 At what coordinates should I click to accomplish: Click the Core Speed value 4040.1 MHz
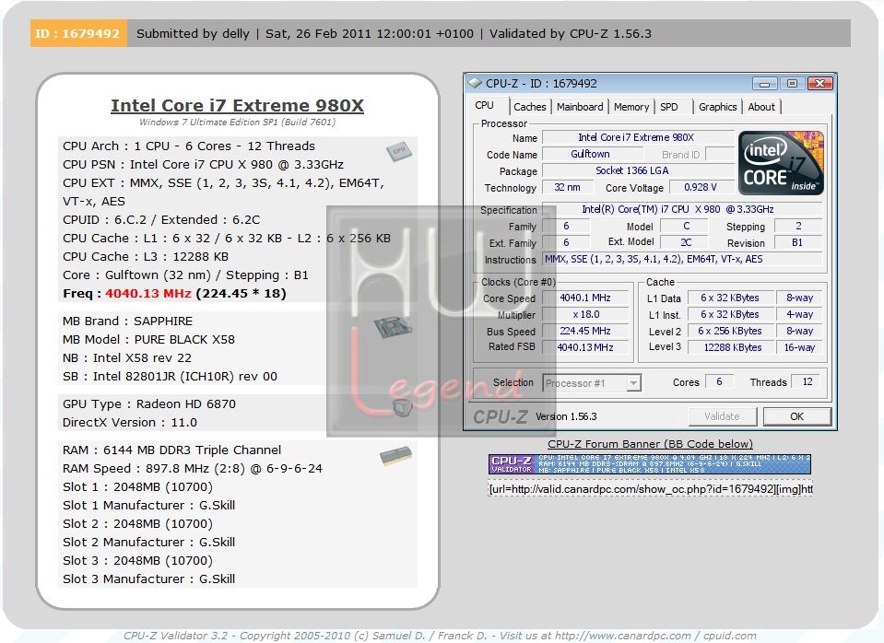[585, 298]
